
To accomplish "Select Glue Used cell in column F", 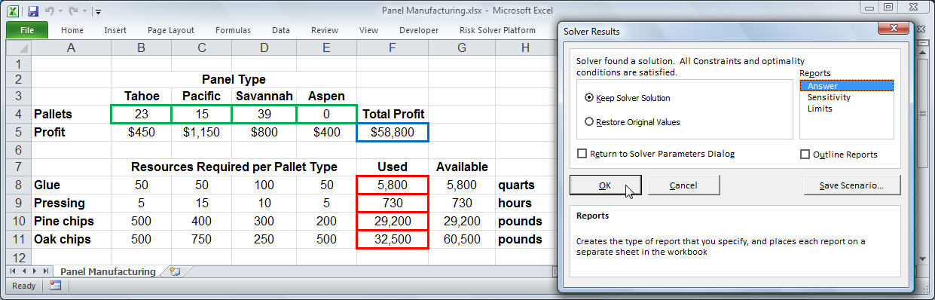I will click(x=392, y=185).
